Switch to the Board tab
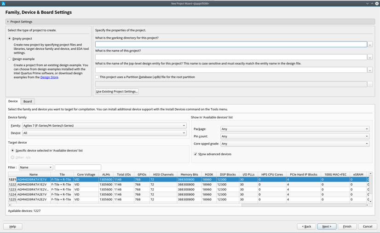 (x=28, y=101)
